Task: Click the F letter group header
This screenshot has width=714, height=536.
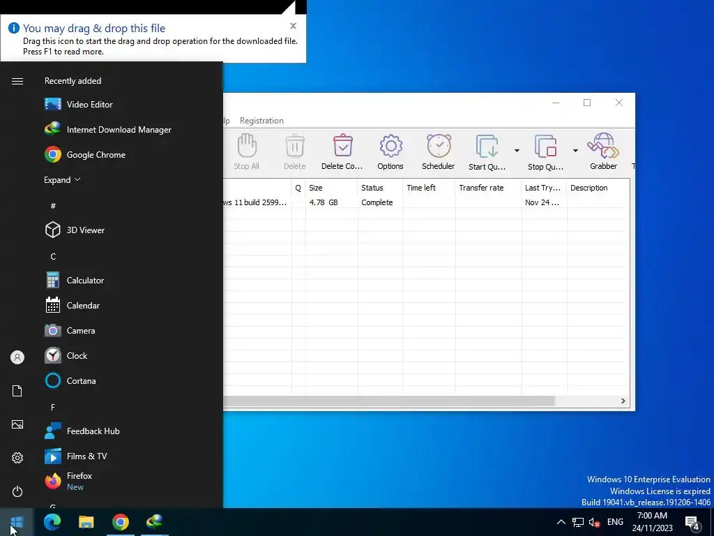Action: 53,407
